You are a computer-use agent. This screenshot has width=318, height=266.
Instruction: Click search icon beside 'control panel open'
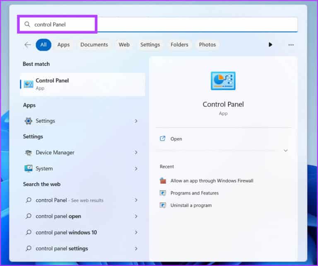point(29,216)
